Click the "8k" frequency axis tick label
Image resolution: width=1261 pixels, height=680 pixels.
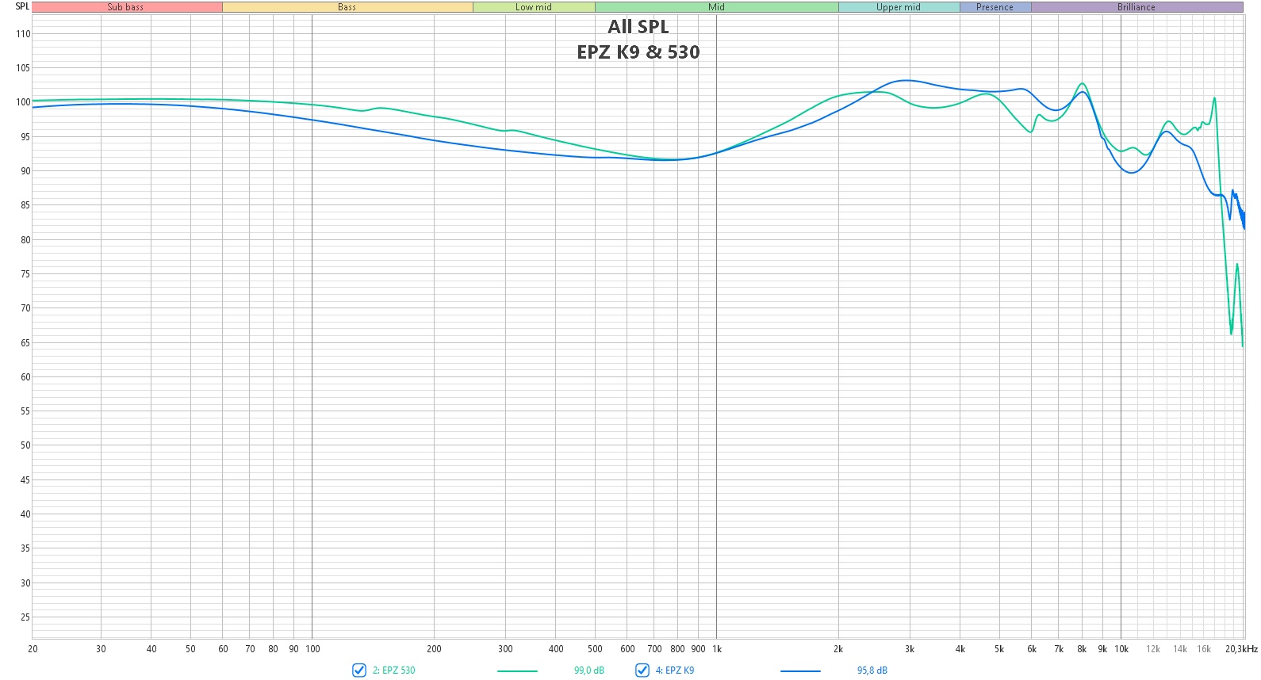coord(1082,649)
